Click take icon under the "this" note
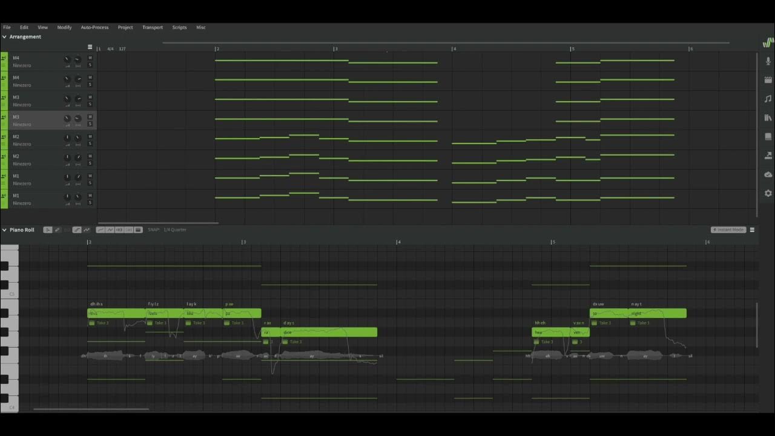The image size is (775, 436). [92, 323]
